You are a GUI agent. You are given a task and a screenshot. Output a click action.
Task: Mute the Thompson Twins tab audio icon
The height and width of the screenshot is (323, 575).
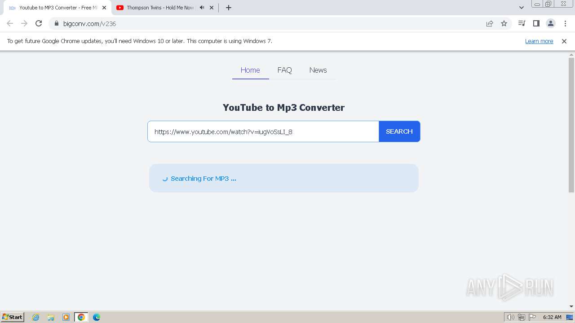(202, 8)
